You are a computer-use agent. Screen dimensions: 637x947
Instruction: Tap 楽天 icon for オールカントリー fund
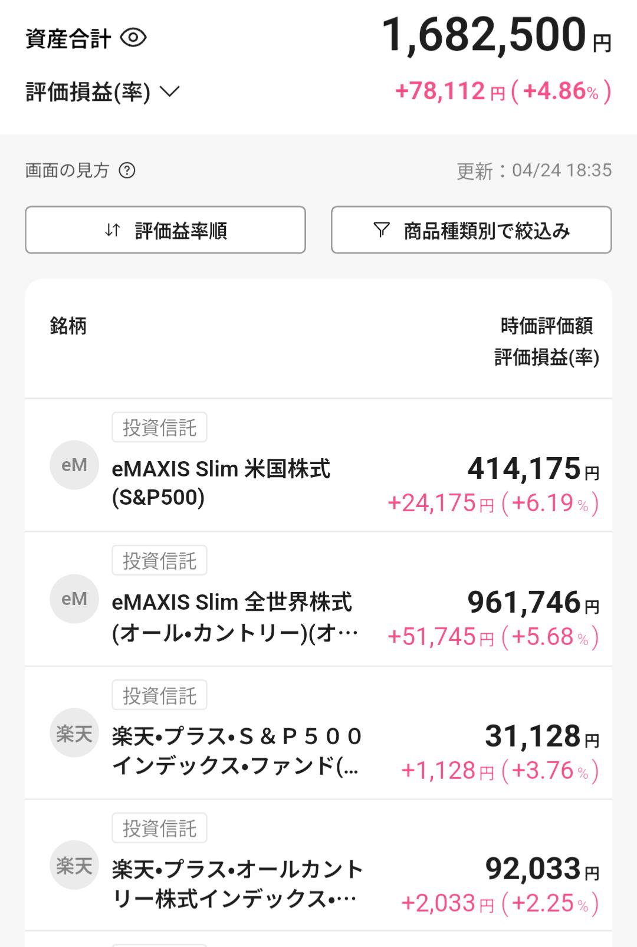tap(74, 866)
